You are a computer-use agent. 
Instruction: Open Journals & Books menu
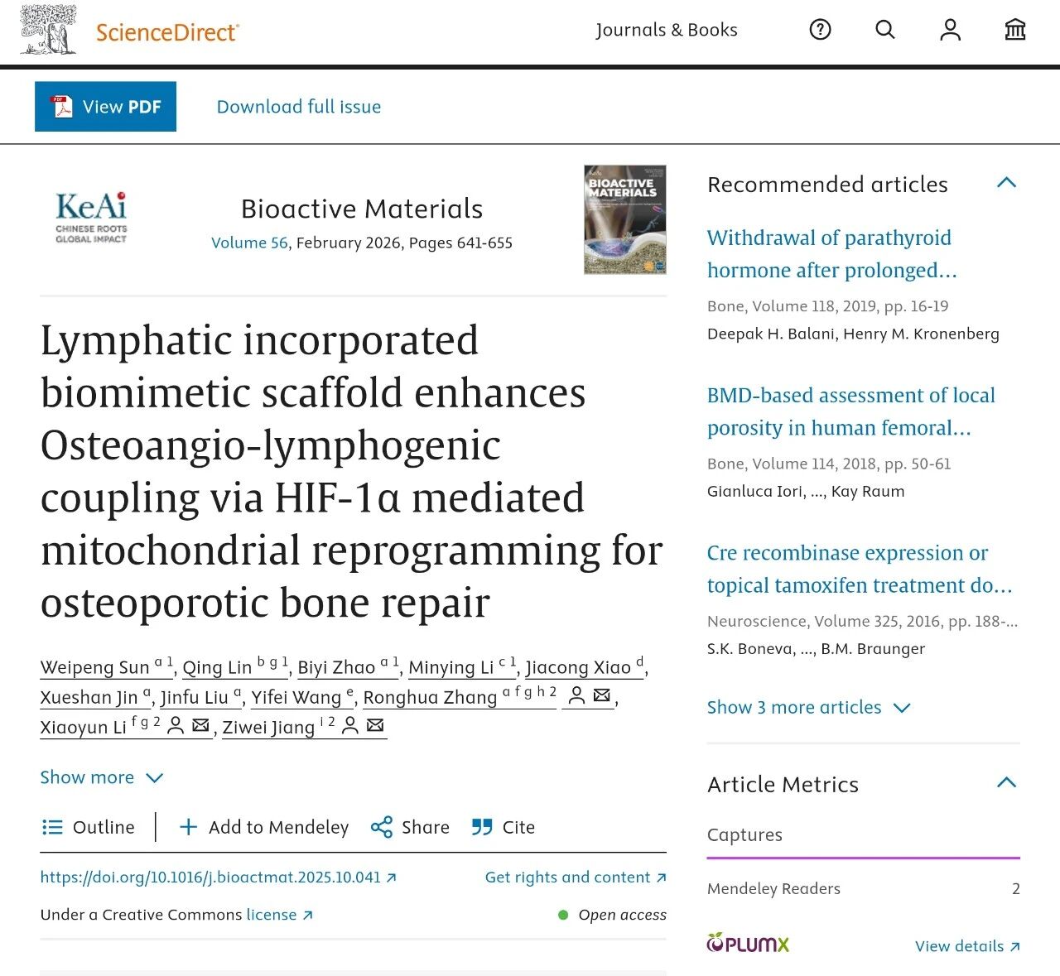[x=666, y=31]
